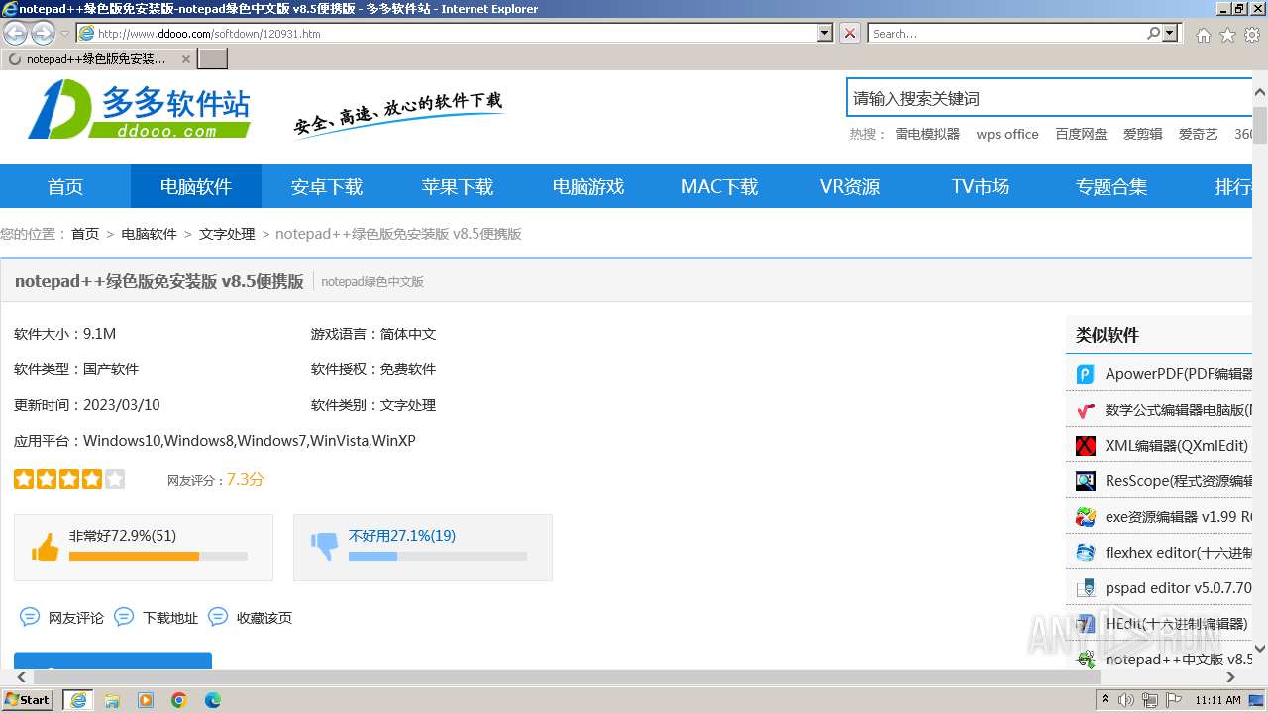Screen dimensions: 1268x713
Task: Show hidden system tray icons
Action: [1106, 700]
